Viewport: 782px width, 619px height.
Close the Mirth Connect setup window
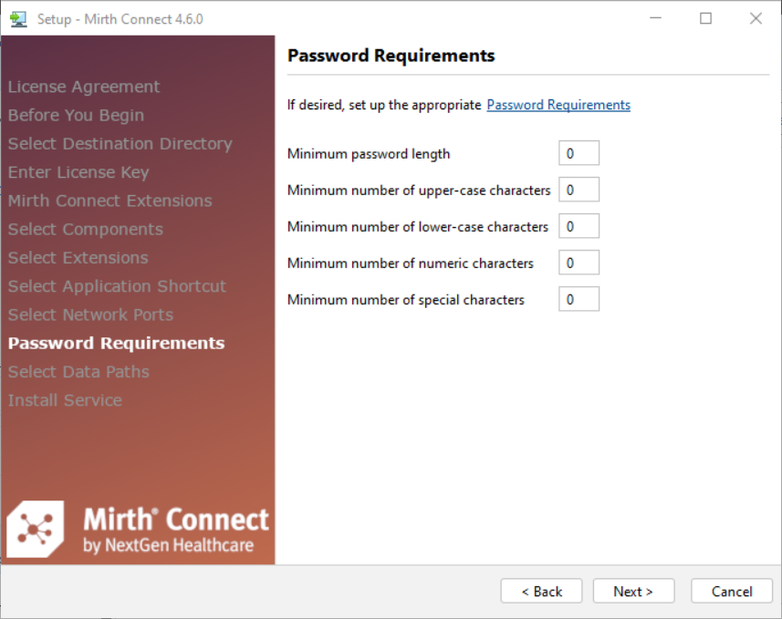coord(756,18)
